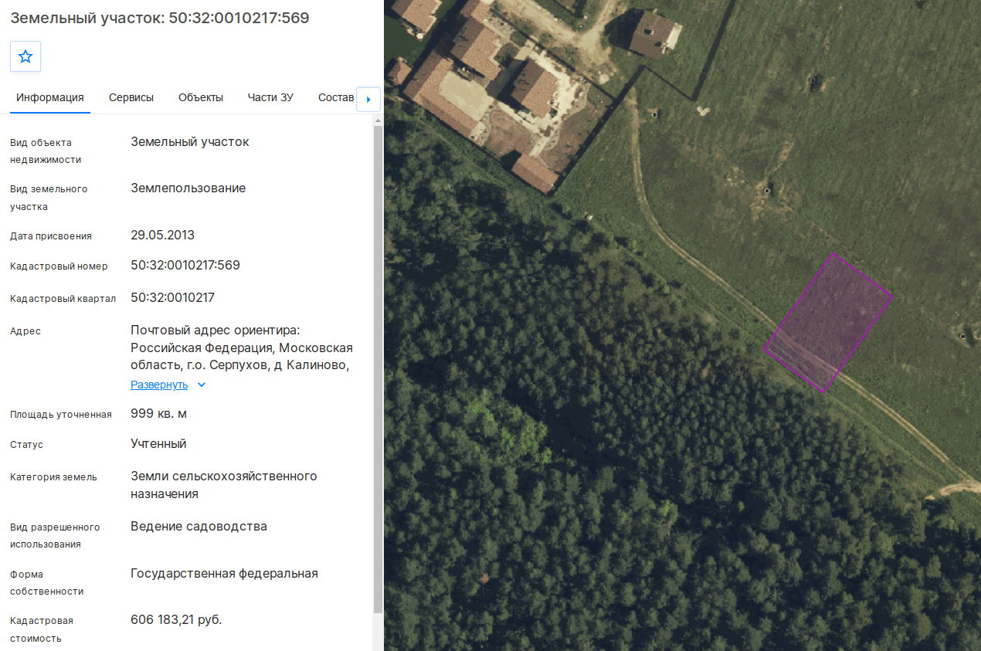The width and height of the screenshot is (981, 651).
Task: Click the area value 999 кв. м
Action: tap(159, 414)
